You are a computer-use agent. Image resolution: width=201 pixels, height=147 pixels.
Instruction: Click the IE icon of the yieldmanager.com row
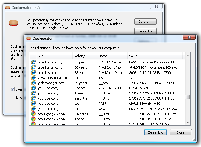tap(33, 83)
